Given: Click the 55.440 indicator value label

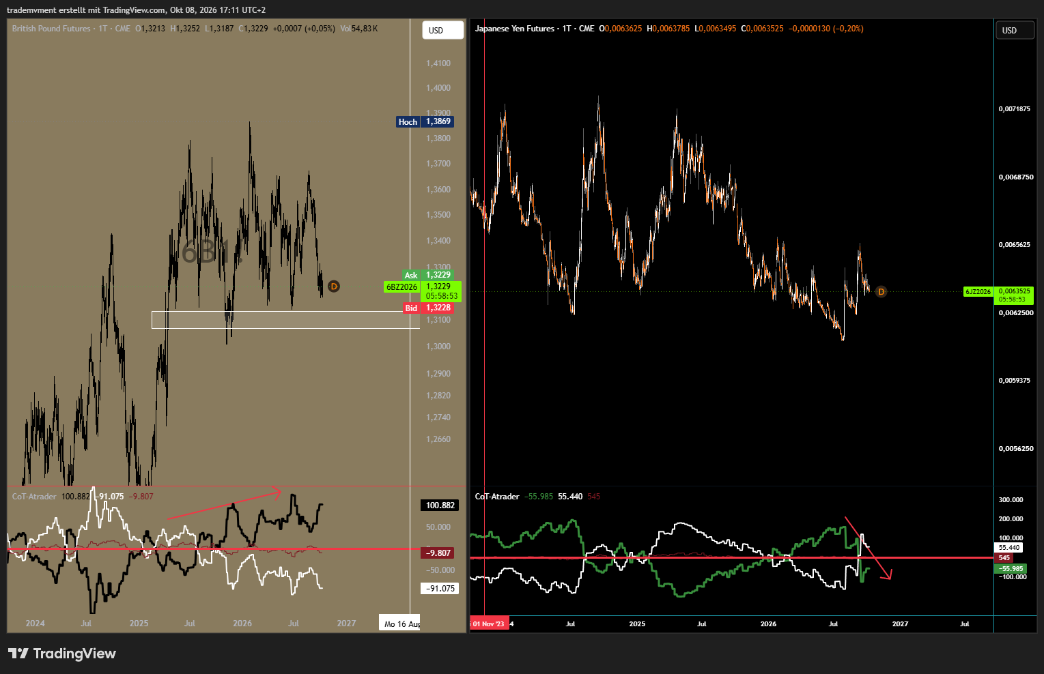Looking at the screenshot, I should pos(1009,548).
